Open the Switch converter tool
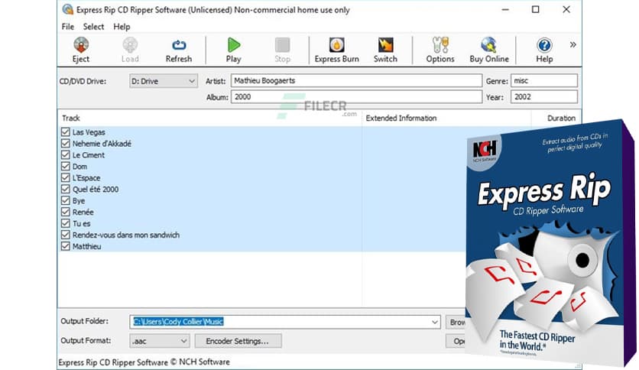Screen dimensions: 639x370 pos(385,50)
